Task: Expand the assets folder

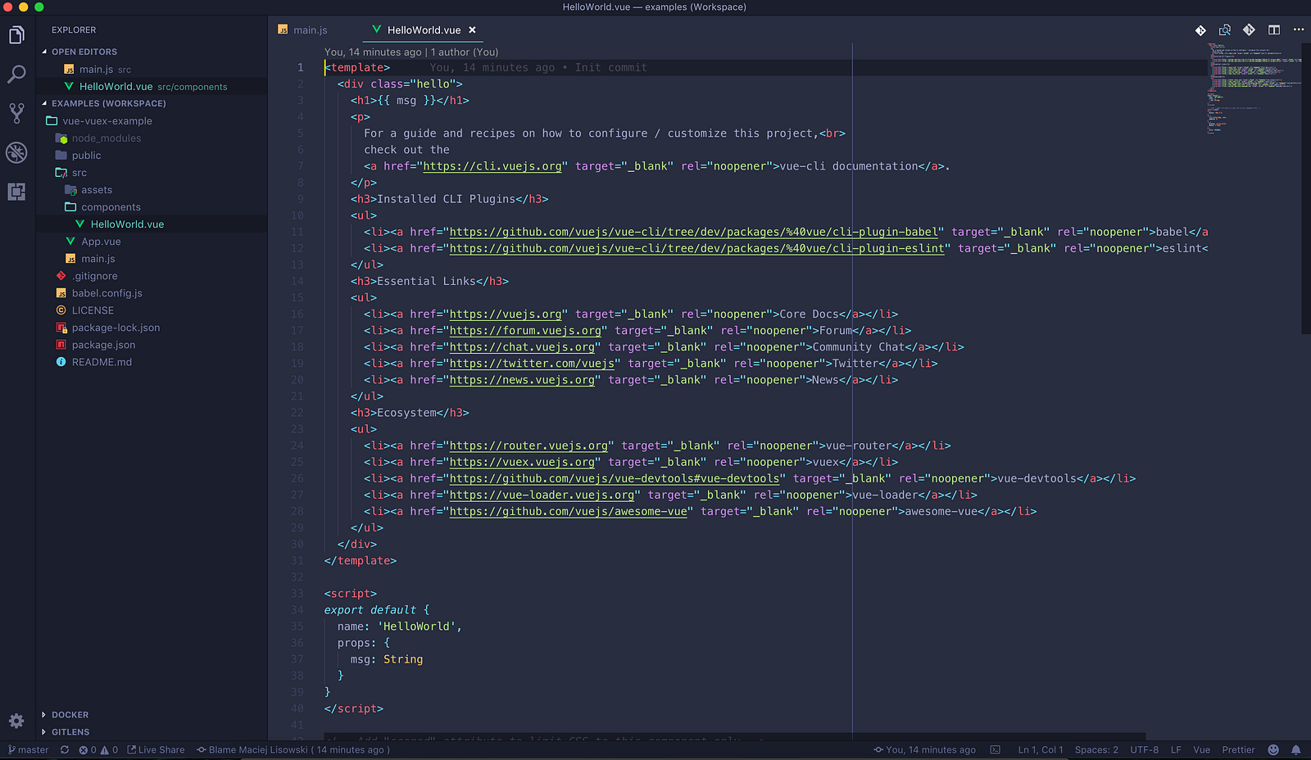Action: [x=97, y=190]
